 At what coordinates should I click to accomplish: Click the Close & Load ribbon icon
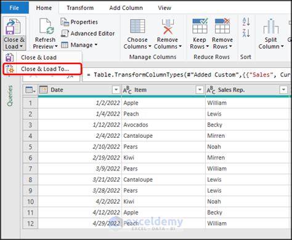(13, 27)
